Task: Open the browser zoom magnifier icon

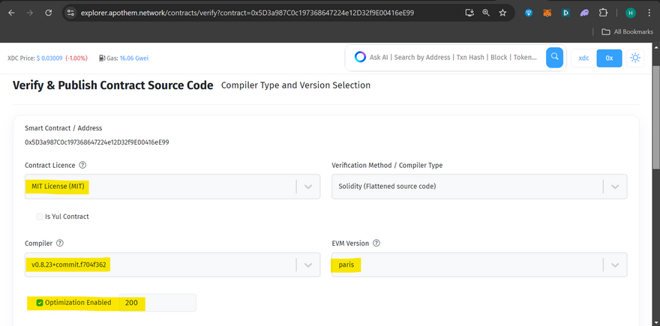Action: point(486,13)
